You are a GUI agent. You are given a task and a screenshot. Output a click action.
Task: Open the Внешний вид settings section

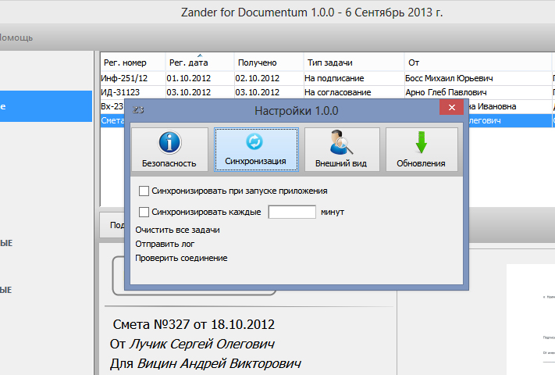342,149
